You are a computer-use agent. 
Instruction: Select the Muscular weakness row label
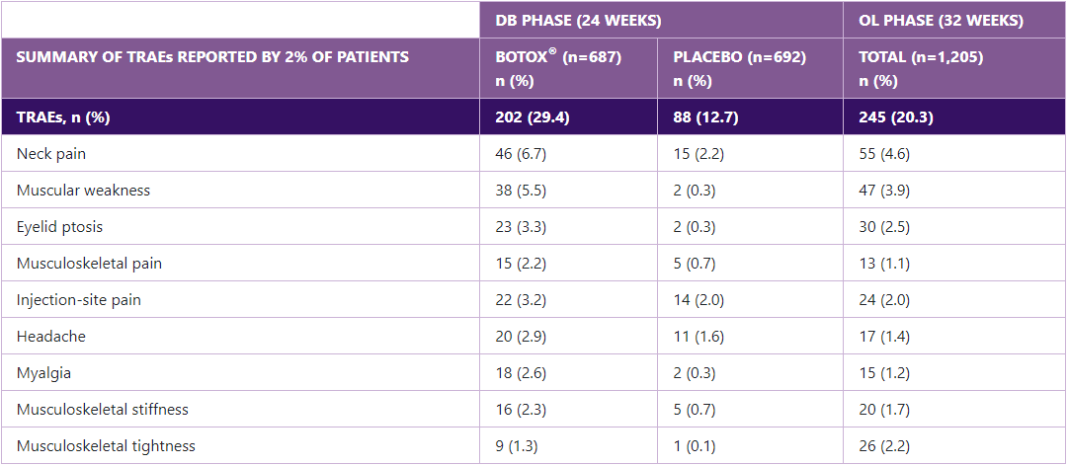coord(83,191)
